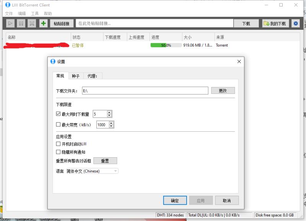
Task: Enable 隐藏所有通知 checkbox
Action: click(58, 152)
